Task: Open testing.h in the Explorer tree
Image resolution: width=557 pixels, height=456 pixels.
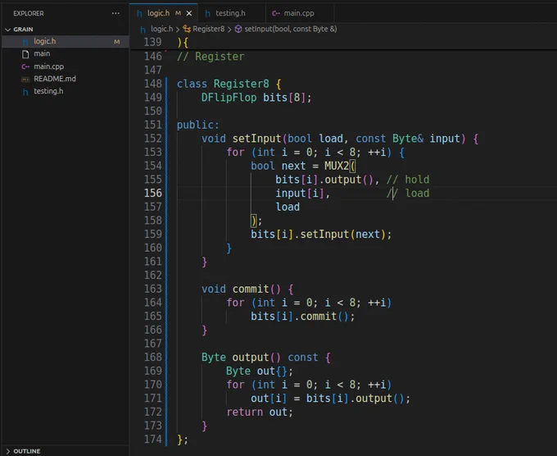Action: pos(65,91)
